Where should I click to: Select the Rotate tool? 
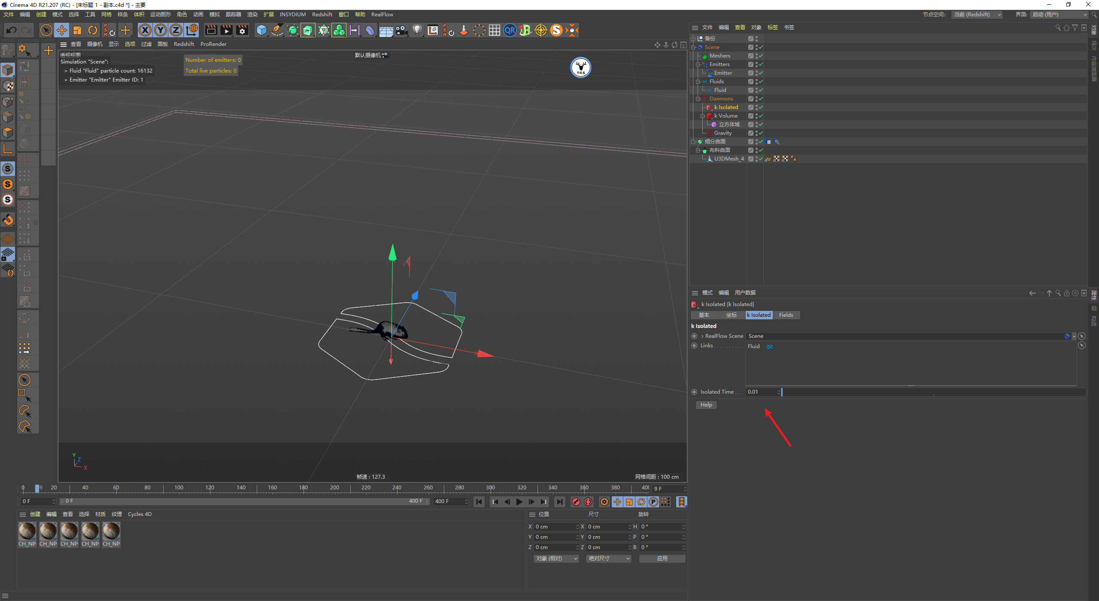pos(93,30)
